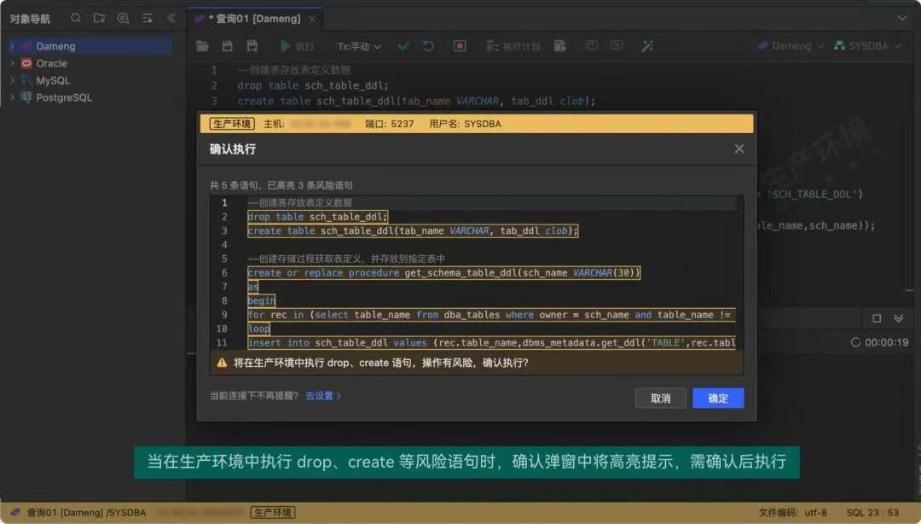Screen dimensions: 921x524
Task: Click the collapse-all list icon in navigator
Action: point(147,18)
